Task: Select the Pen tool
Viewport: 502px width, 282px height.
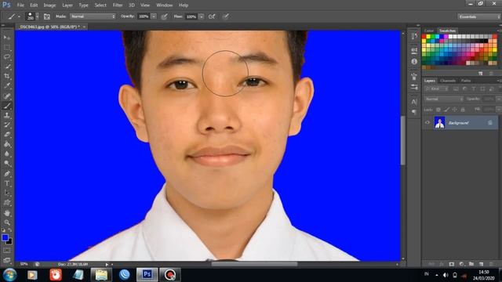Action: (x=7, y=174)
